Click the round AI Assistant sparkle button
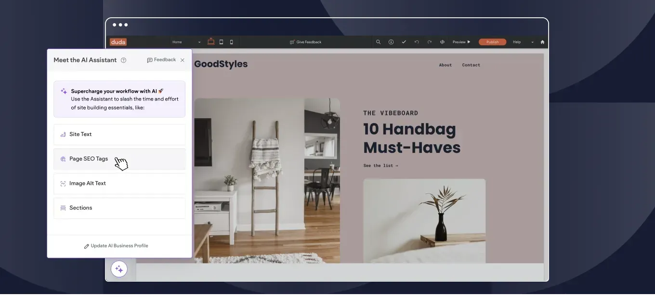This screenshot has height=297, width=655. (x=119, y=269)
